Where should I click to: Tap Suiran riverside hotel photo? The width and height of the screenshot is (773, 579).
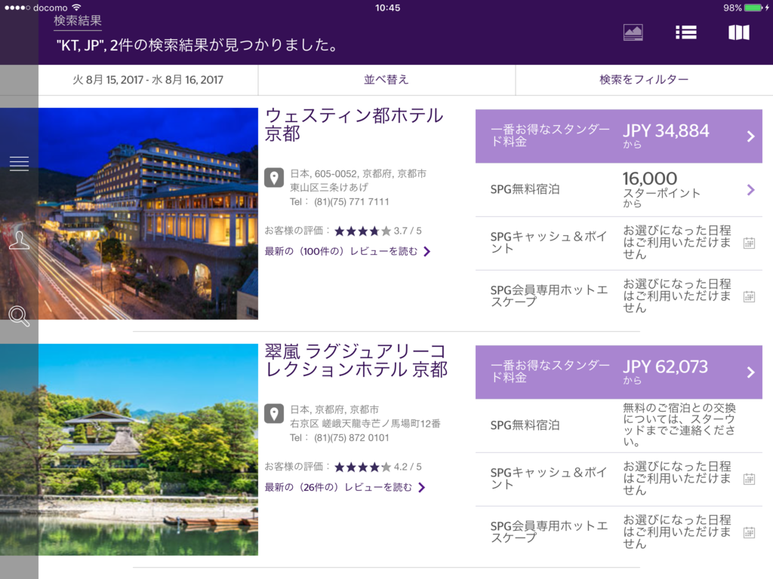[x=148, y=449]
